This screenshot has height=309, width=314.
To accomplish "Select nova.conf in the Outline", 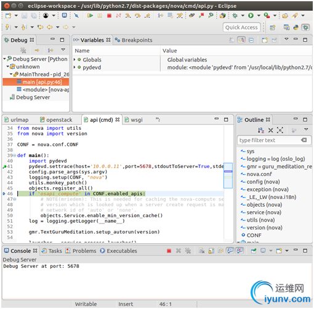I will [x=257, y=174].
